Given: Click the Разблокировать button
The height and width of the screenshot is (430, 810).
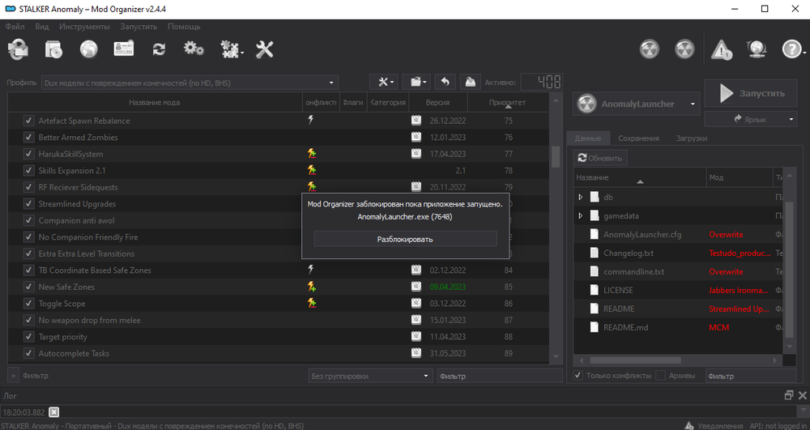Looking at the screenshot, I should [x=405, y=239].
